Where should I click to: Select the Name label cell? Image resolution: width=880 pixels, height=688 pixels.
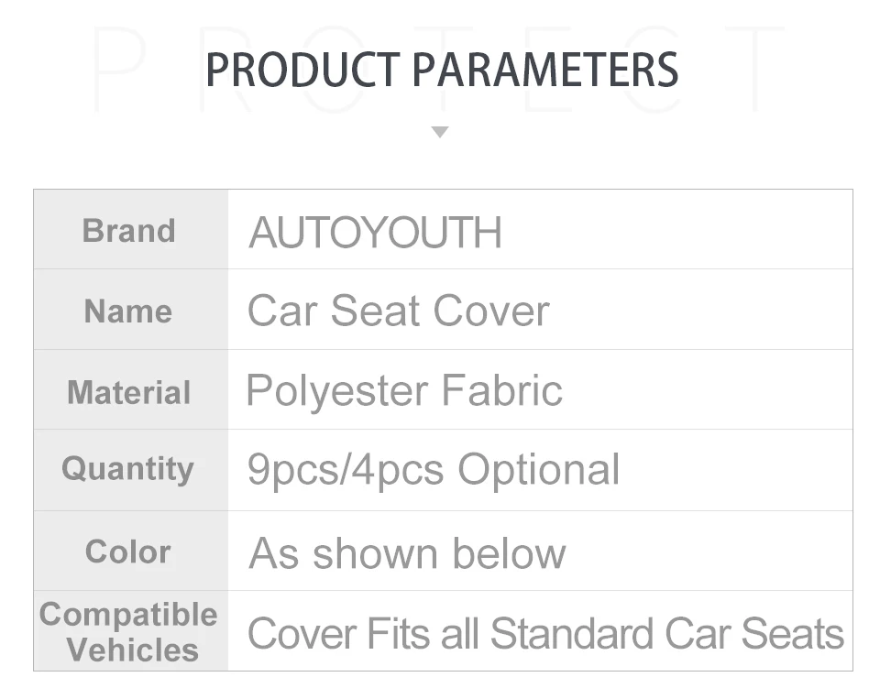128,311
